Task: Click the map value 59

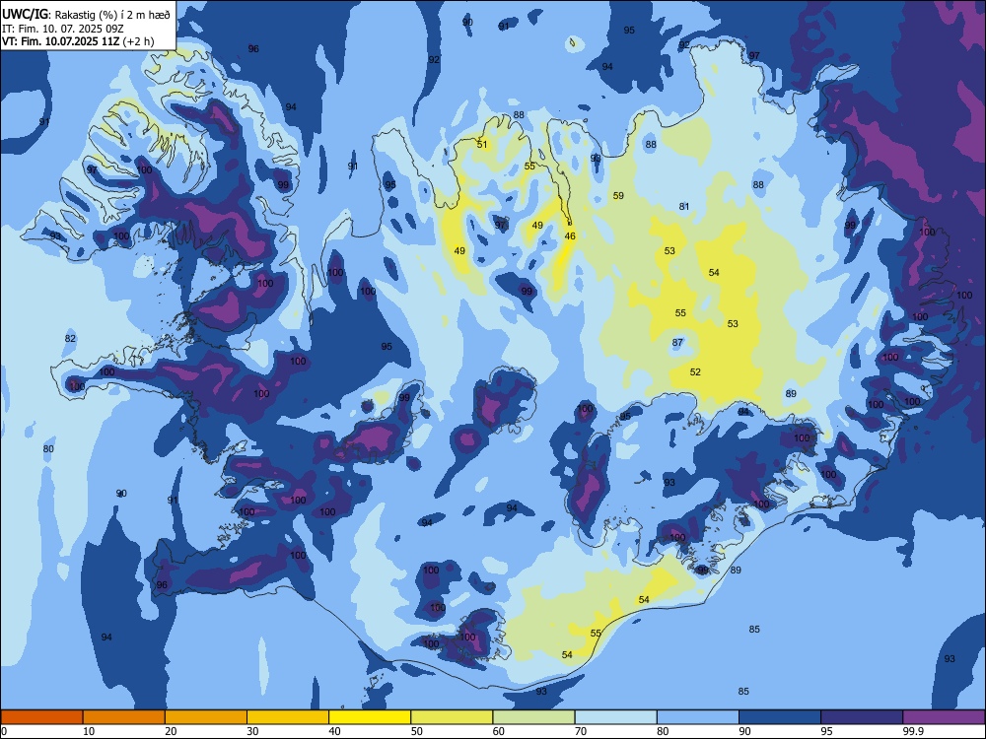Action: point(618,195)
